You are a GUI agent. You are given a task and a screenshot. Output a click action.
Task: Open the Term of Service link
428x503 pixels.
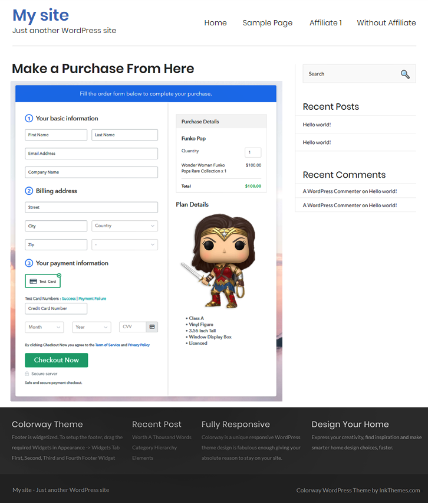[x=108, y=345]
